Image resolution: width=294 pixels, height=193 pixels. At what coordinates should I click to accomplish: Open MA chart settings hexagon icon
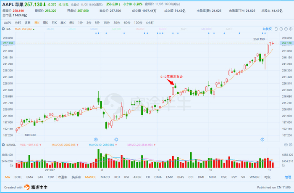291,29
